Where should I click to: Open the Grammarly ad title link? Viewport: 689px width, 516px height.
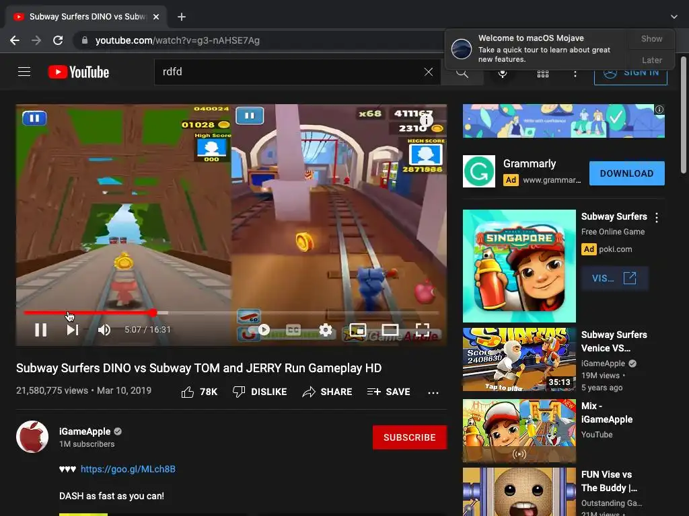pyautogui.click(x=529, y=164)
